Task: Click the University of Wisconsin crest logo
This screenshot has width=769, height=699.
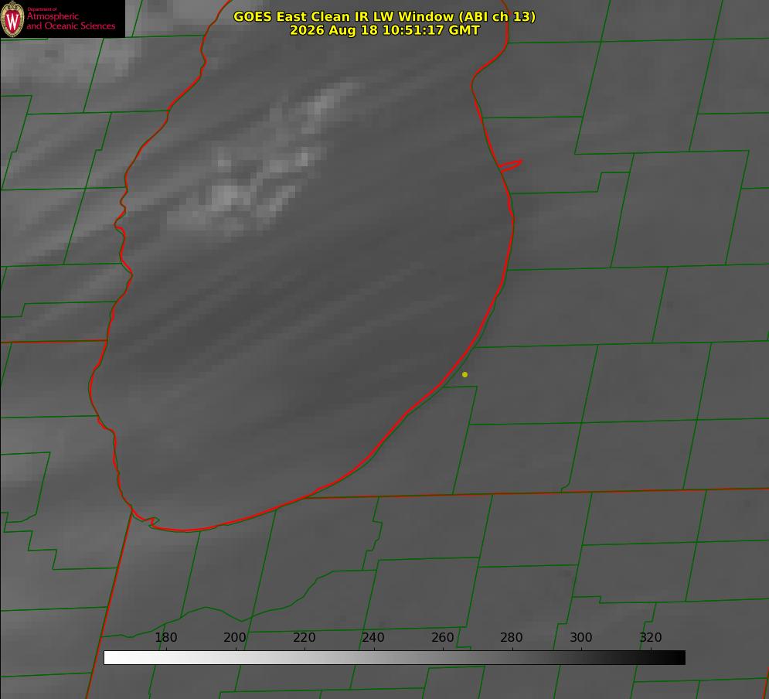Action: click(x=12, y=19)
